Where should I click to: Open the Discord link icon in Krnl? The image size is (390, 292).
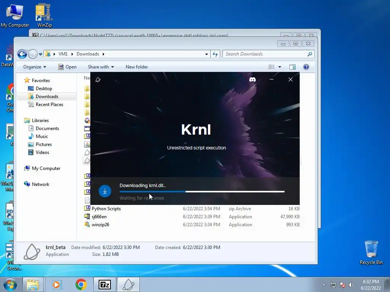point(253,79)
